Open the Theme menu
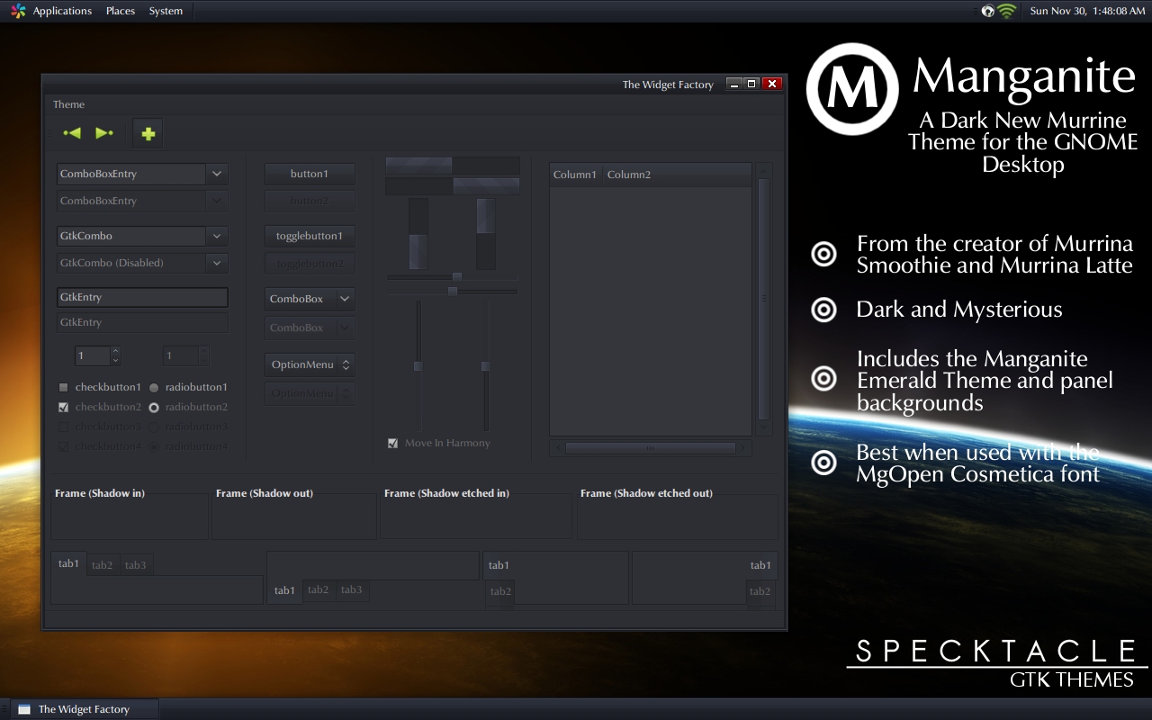The height and width of the screenshot is (720, 1152). [x=68, y=104]
